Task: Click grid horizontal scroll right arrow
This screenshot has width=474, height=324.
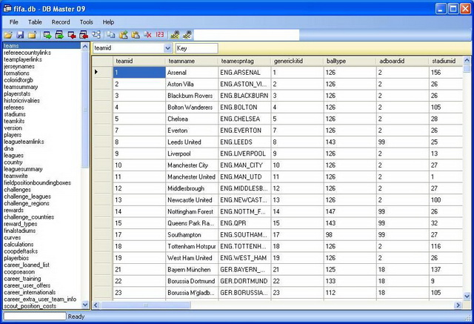Action: (458, 305)
